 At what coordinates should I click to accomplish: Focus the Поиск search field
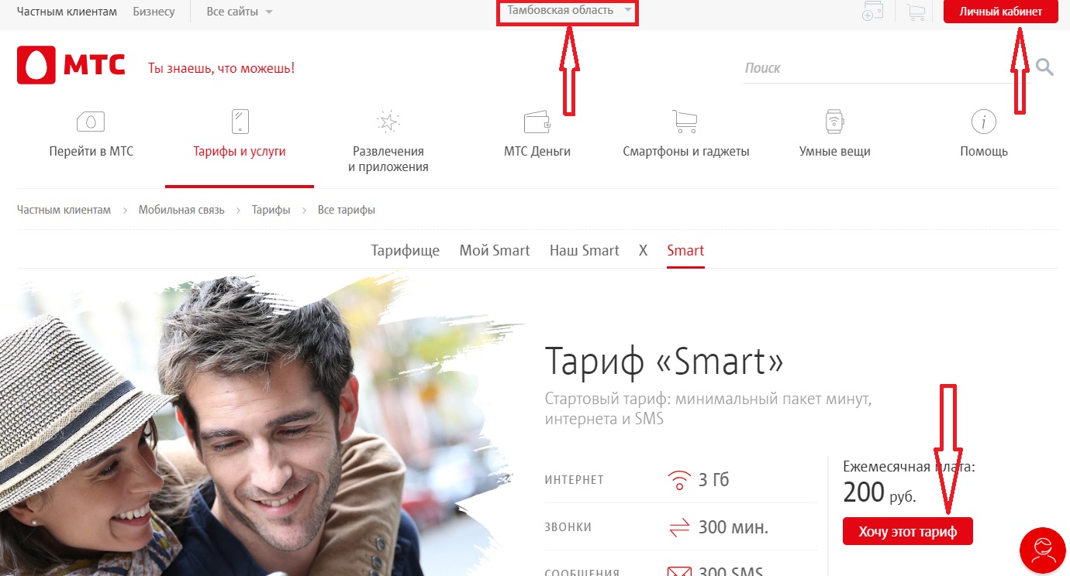pos(885,68)
